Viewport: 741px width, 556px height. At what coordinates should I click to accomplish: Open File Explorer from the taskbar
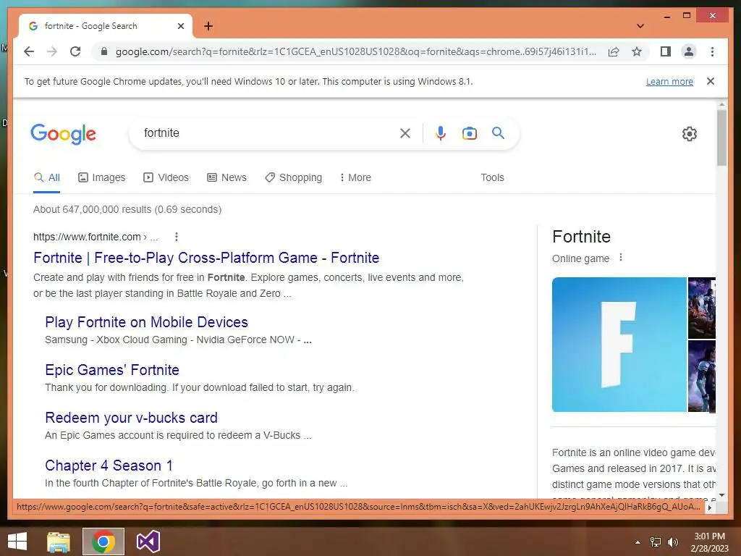click(59, 542)
